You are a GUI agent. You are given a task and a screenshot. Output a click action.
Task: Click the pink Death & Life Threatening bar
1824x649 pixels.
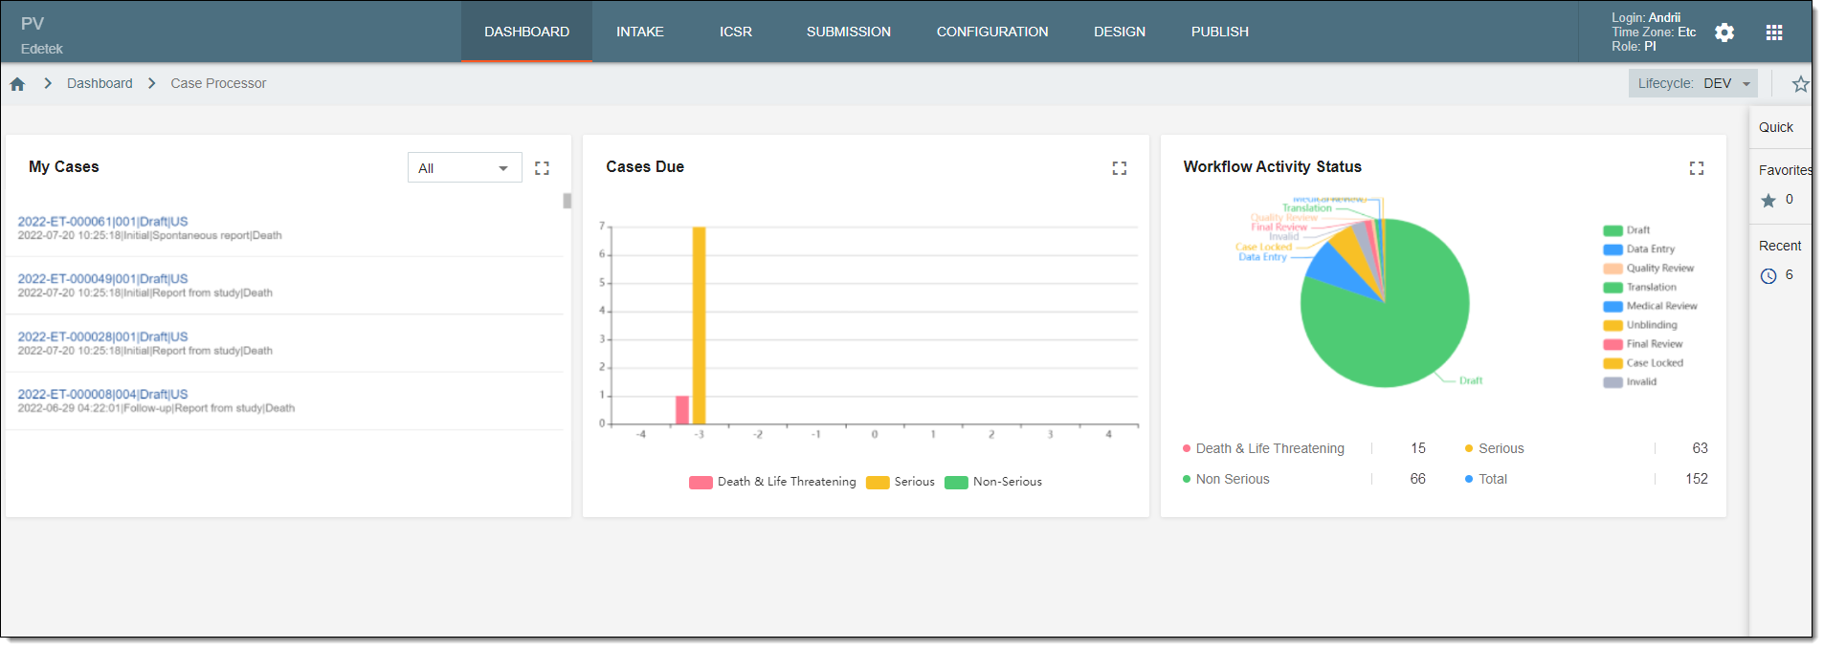682,409
